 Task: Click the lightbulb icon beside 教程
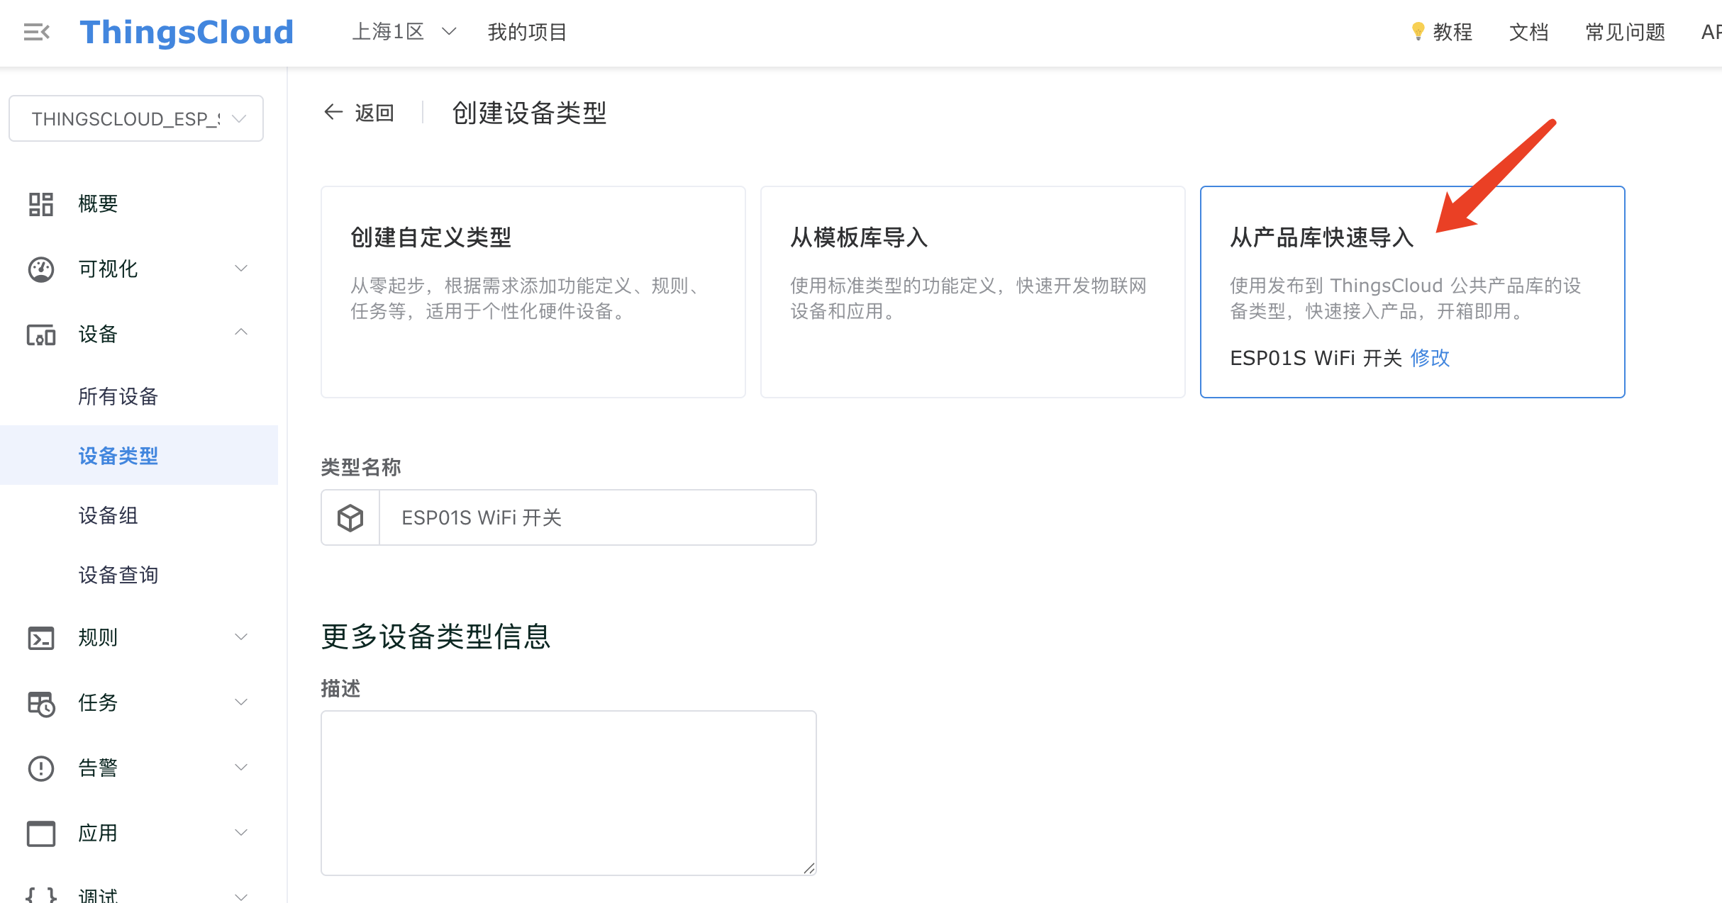(x=1418, y=31)
